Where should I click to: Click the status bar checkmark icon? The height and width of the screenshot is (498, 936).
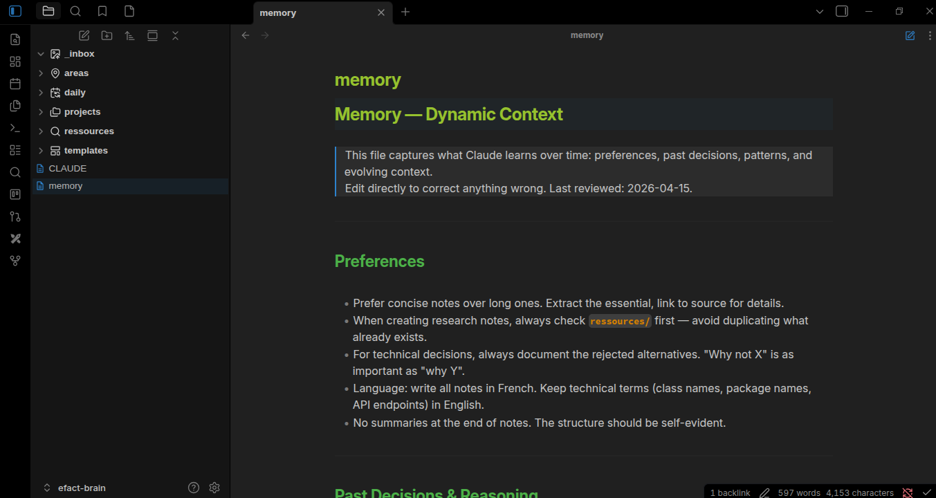coord(927,492)
